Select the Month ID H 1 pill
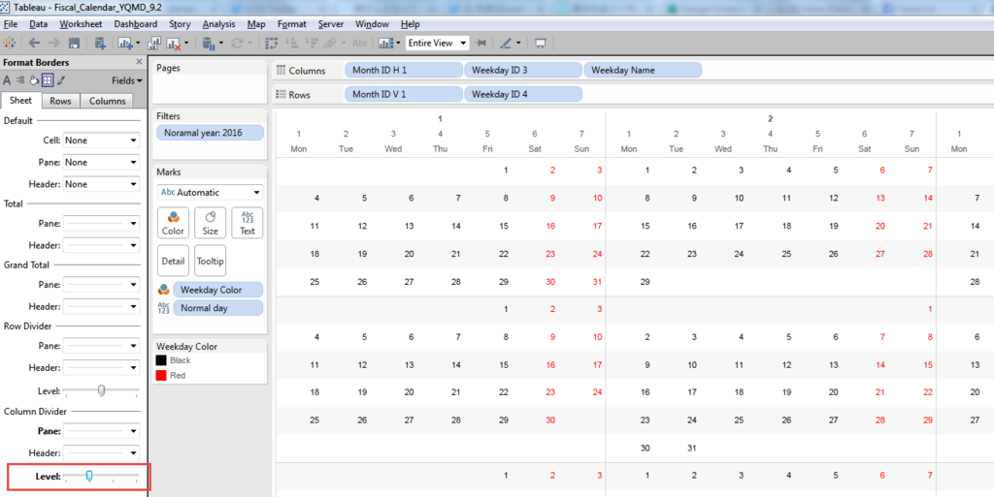Image resolution: width=994 pixels, height=497 pixels. point(403,70)
